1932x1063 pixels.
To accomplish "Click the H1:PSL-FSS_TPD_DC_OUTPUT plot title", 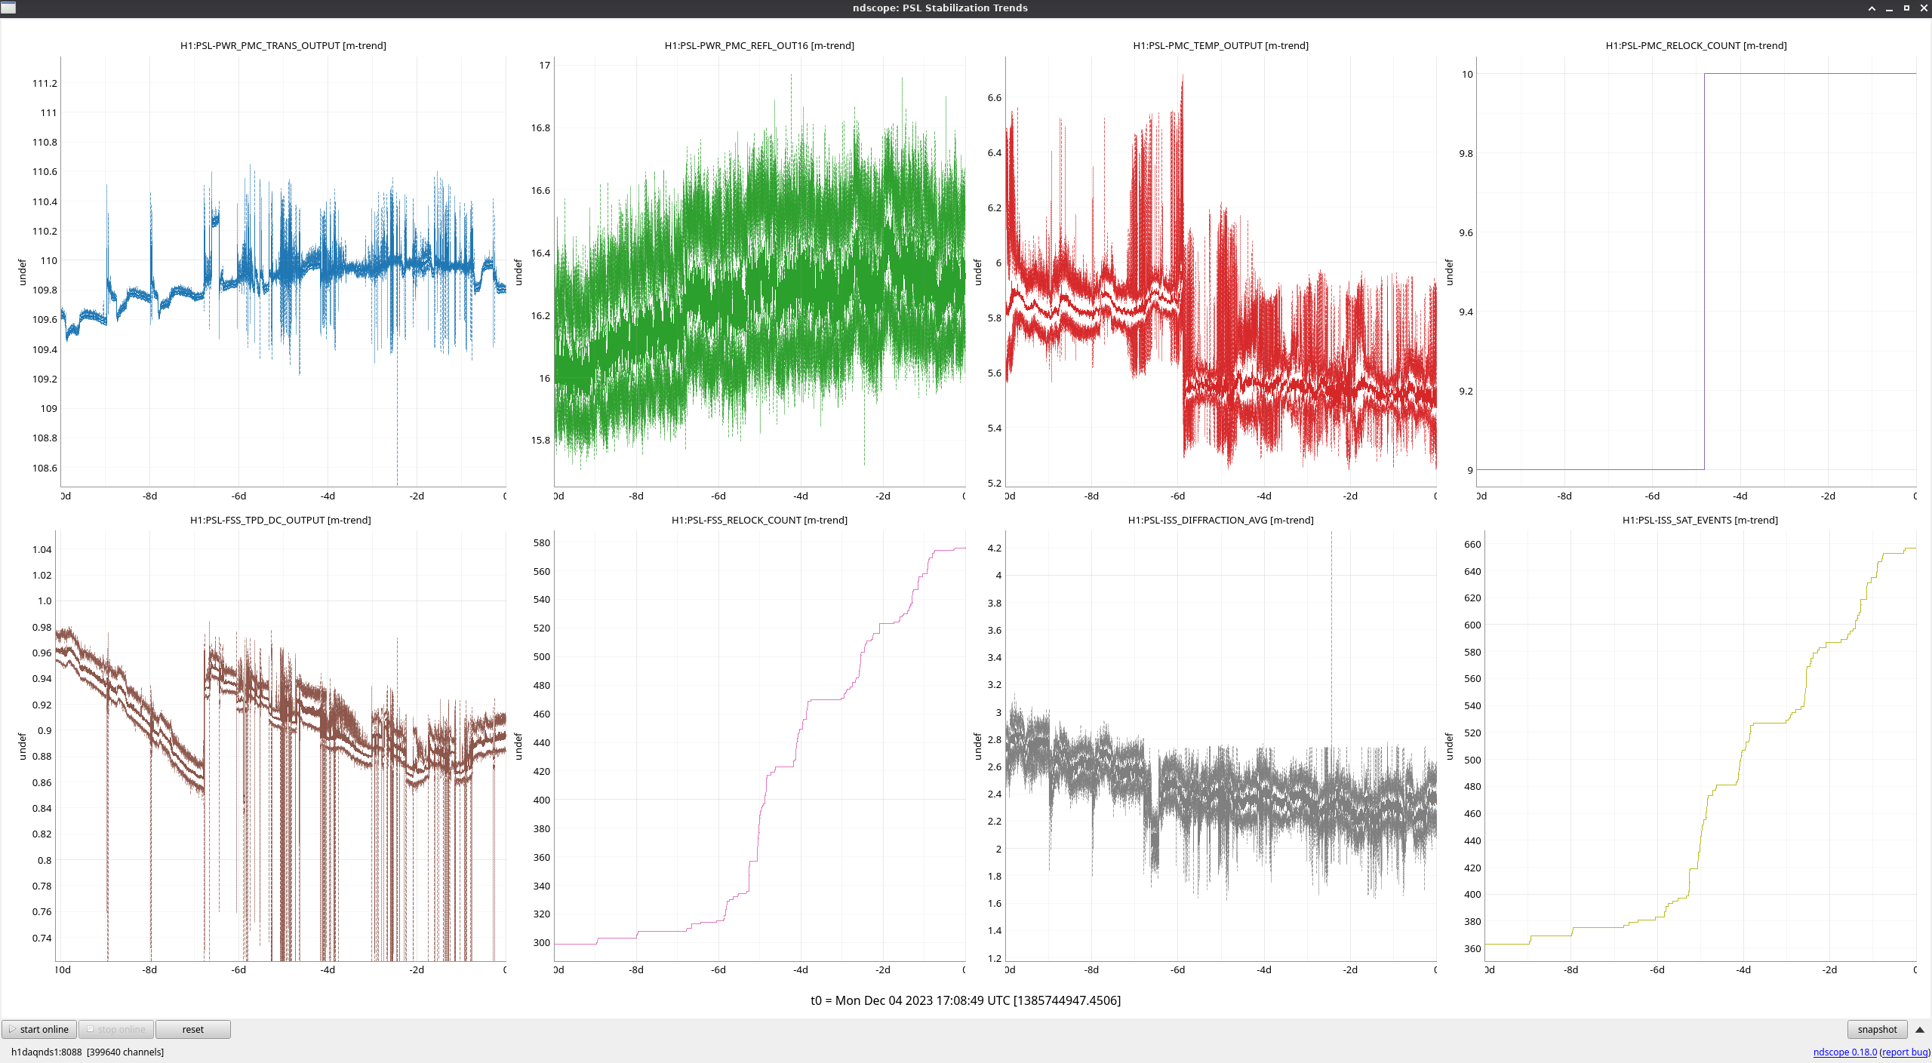I will 280,520.
